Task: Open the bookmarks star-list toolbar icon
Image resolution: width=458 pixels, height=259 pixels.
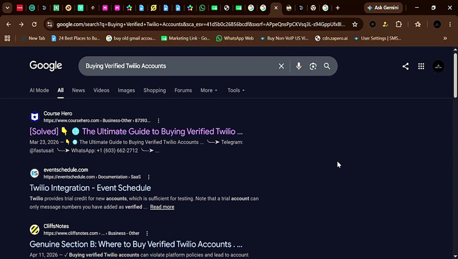Action: click(418, 24)
